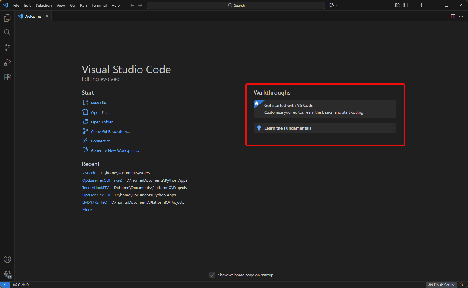This screenshot has height=288, width=468.
Task: Show more recent items with More...
Action: tap(88, 210)
